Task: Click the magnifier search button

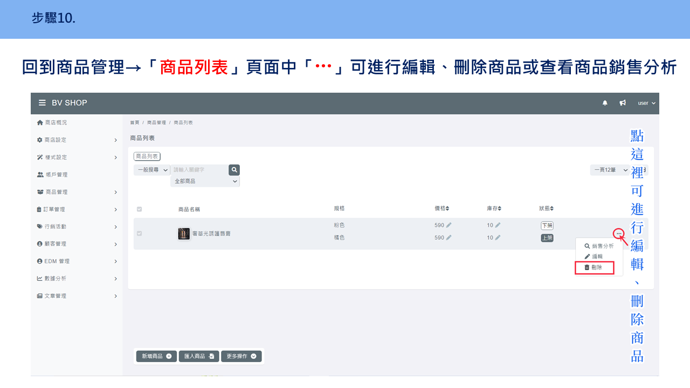Action: pyautogui.click(x=234, y=170)
